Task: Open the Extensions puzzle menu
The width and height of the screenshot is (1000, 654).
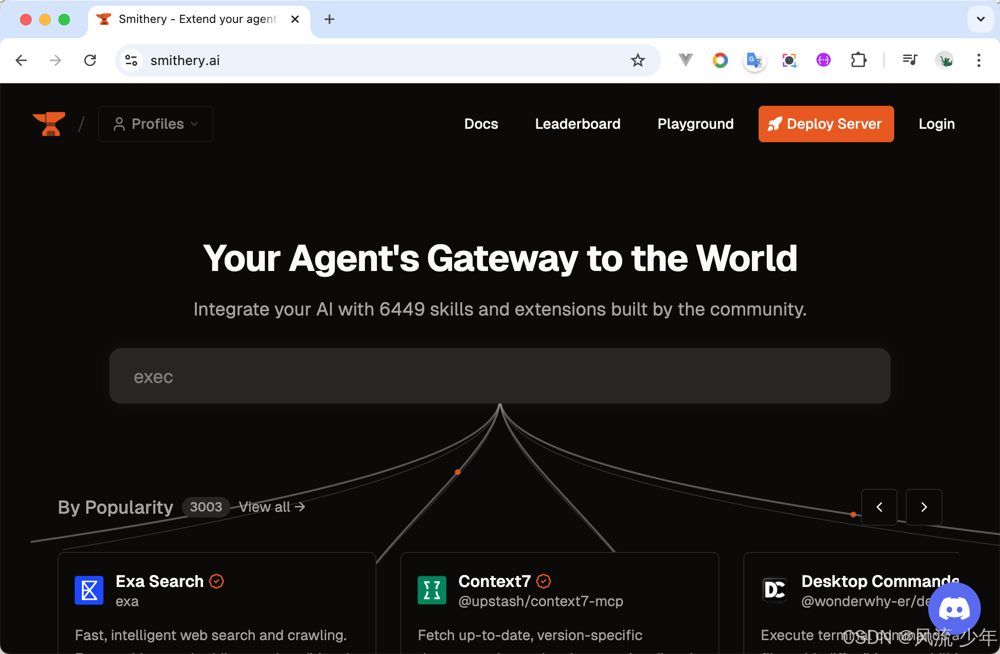Action: [x=859, y=60]
